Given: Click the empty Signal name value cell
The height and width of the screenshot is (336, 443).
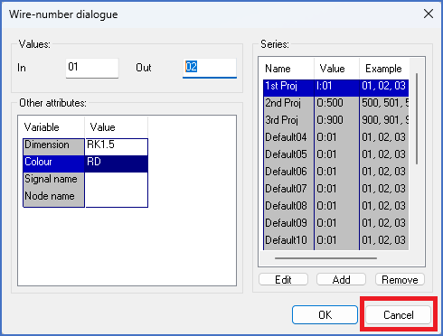Looking at the screenshot, I should click(x=117, y=181).
